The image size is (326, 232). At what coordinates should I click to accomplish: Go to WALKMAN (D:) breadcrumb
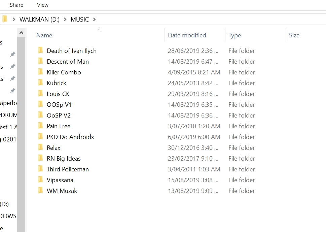[x=39, y=19]
